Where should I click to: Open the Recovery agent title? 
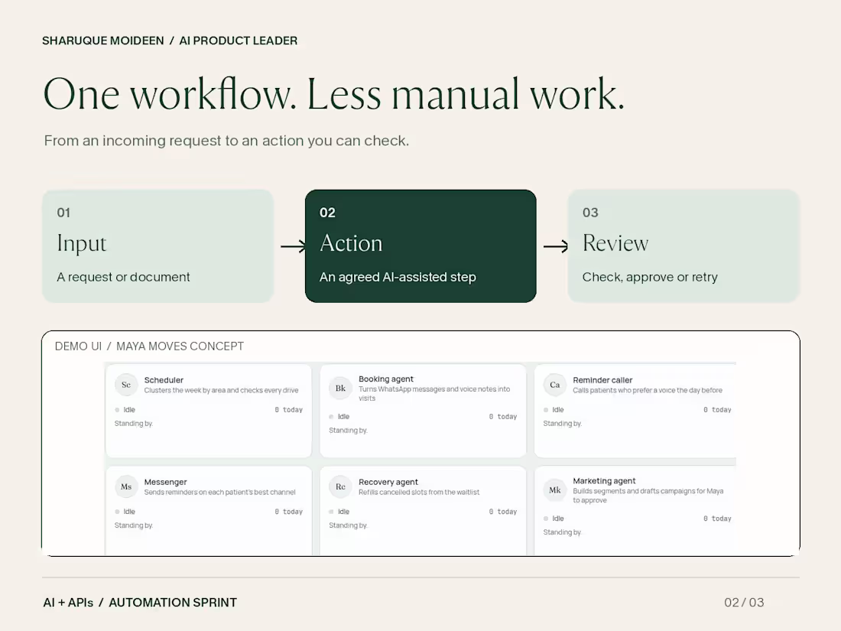(x=388, y=482)
